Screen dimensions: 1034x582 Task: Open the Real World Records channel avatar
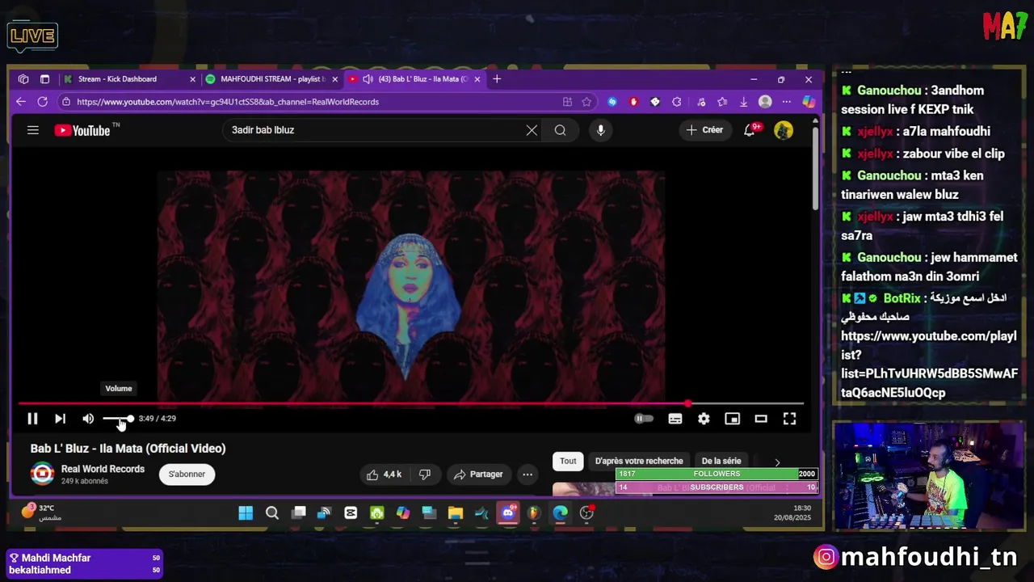(43, 474)
